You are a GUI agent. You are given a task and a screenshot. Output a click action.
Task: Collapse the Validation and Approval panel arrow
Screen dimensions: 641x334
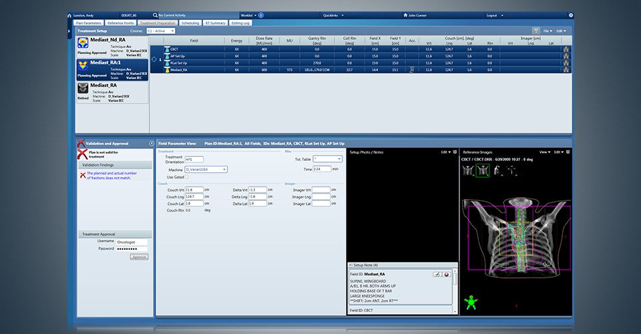[x=152, y=144]
